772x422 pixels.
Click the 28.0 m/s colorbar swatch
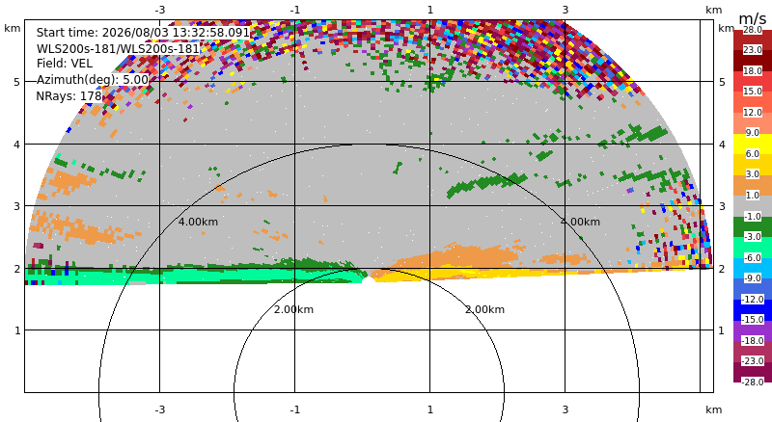click(x=753, y=40)
